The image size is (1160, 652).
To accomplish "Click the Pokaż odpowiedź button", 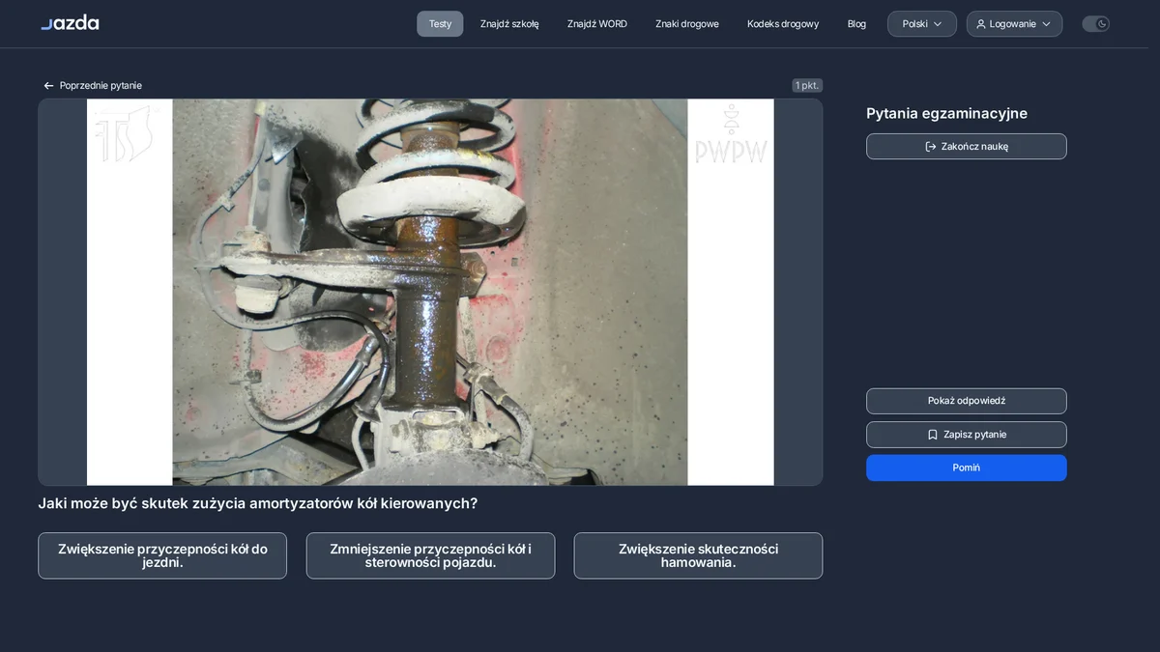I will click(x=967, y=401).
